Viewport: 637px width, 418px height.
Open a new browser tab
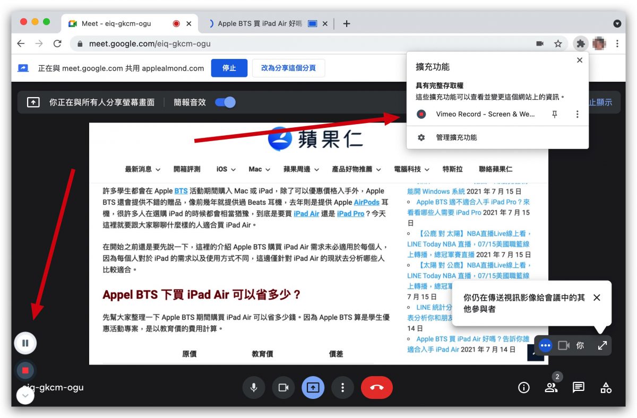[347, 23]
